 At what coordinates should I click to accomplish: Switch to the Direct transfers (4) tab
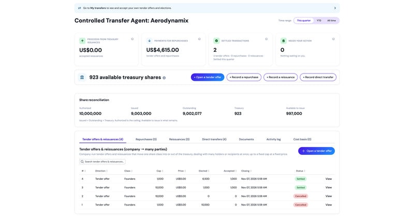(x=214, y=139)
